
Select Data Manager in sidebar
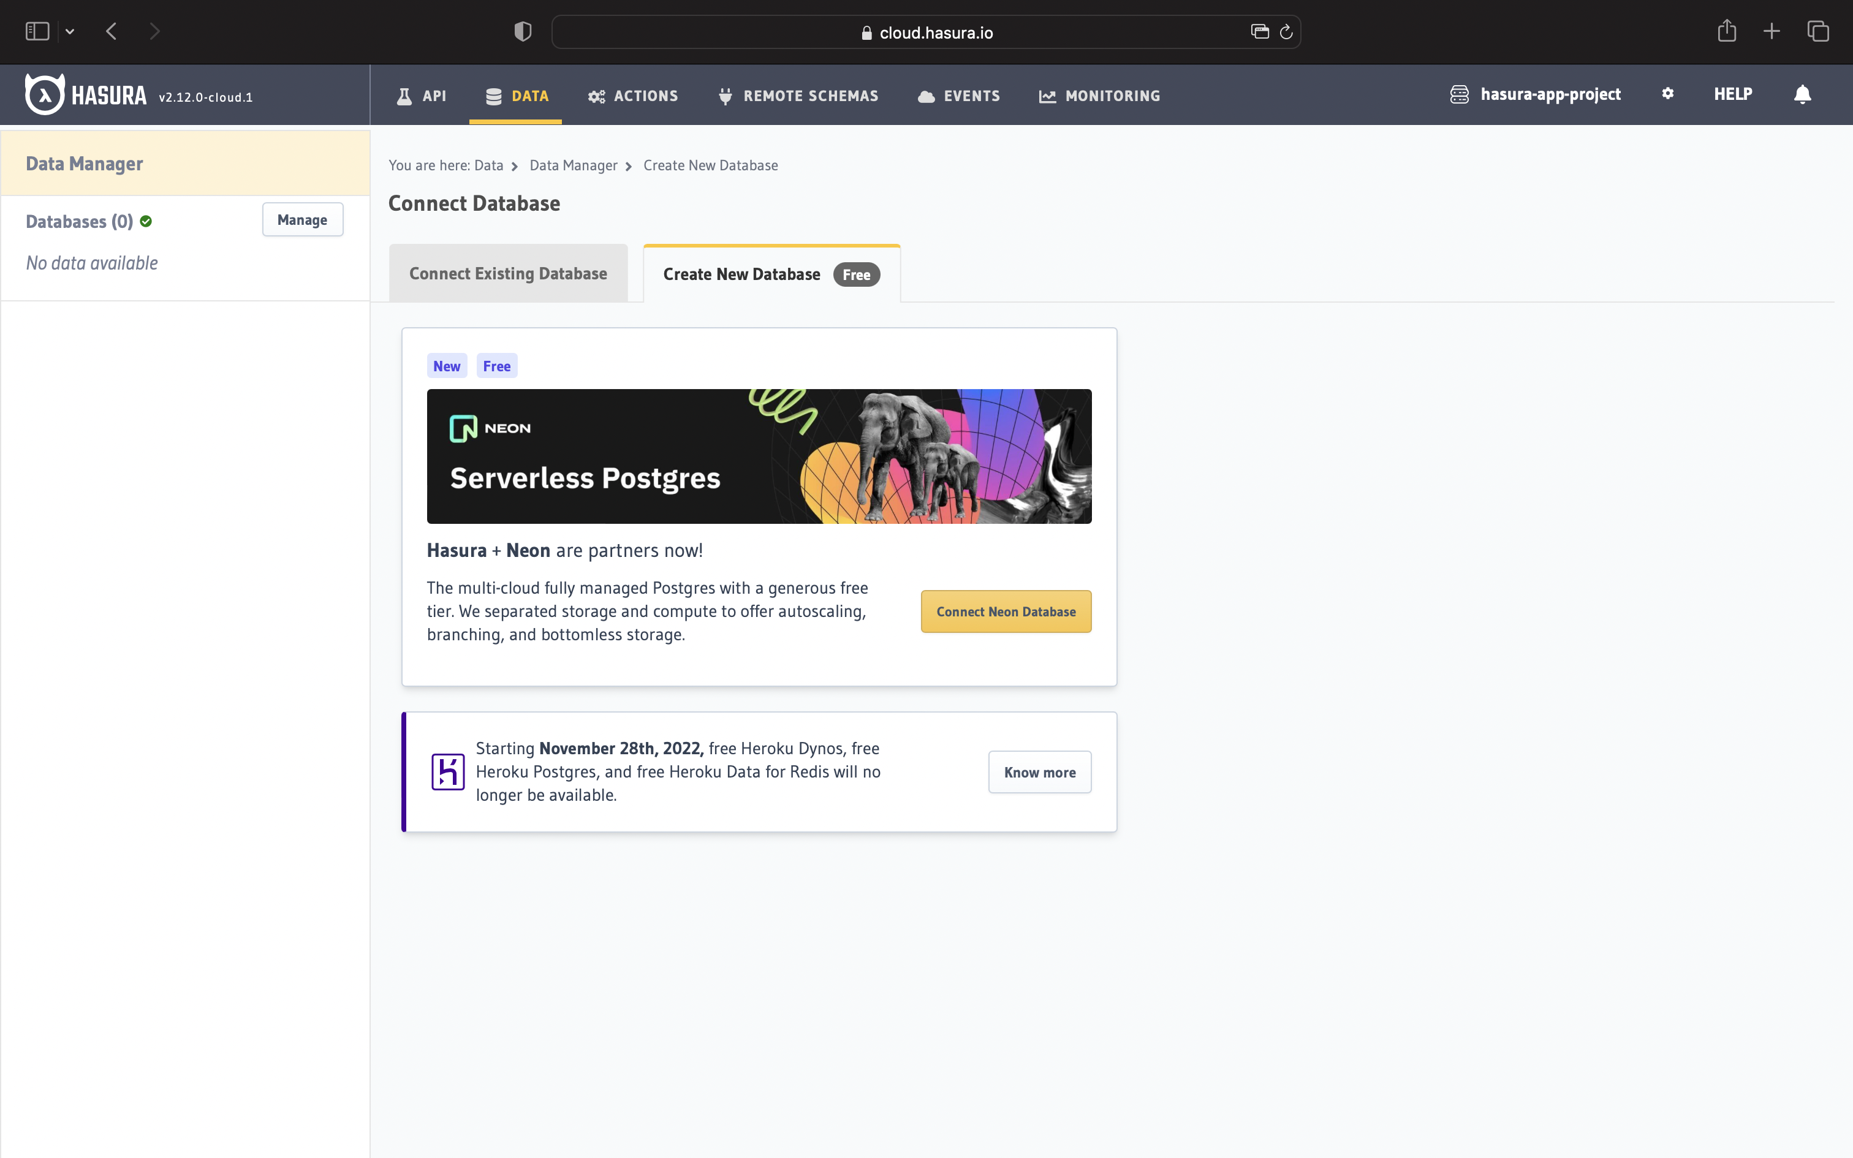[x=185, y=163]
